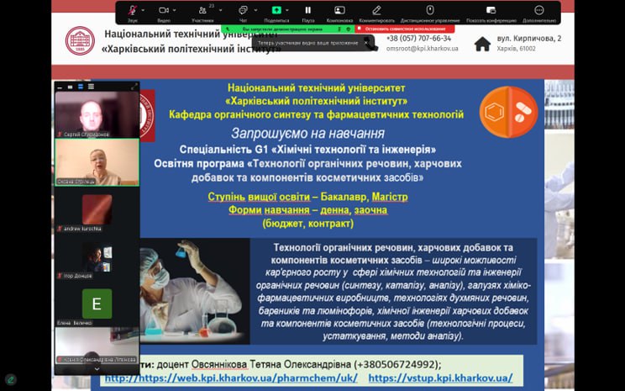Click the lab scientist photo on slide
Viewport: 625px width, 391px height.
[195, 291]
